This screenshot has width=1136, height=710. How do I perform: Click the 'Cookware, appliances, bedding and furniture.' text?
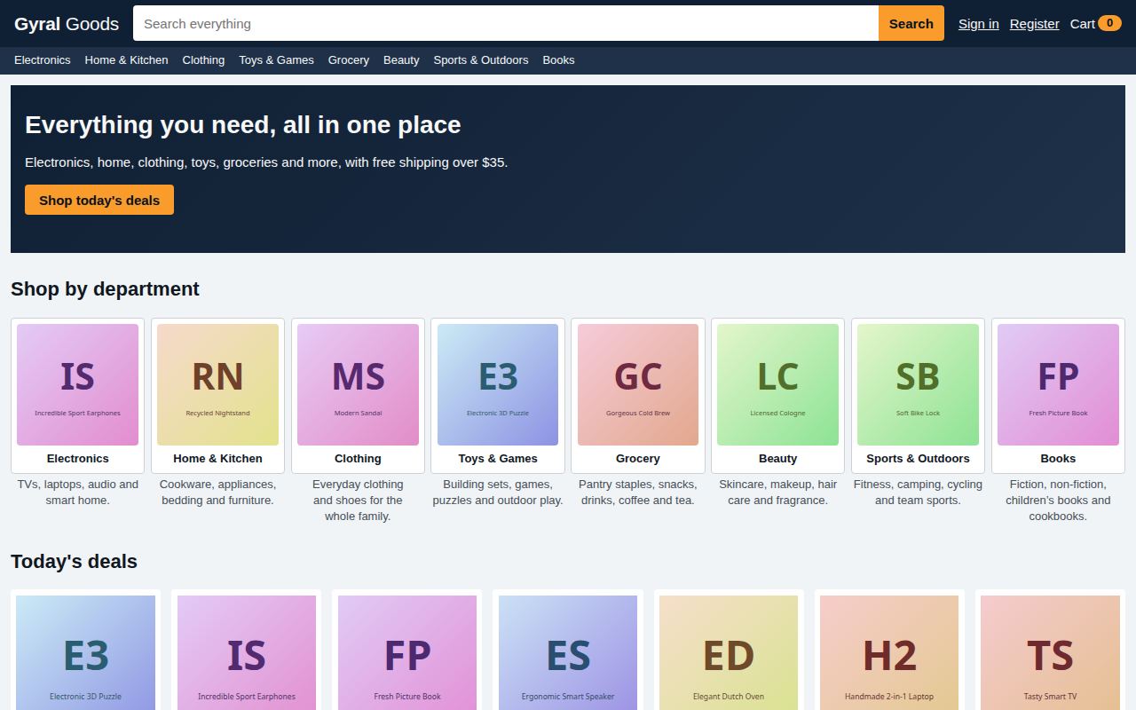(217, 493)
